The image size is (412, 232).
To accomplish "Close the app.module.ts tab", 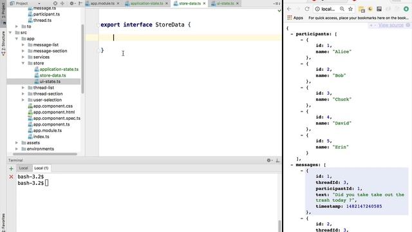I will click(x=118, y=3).
